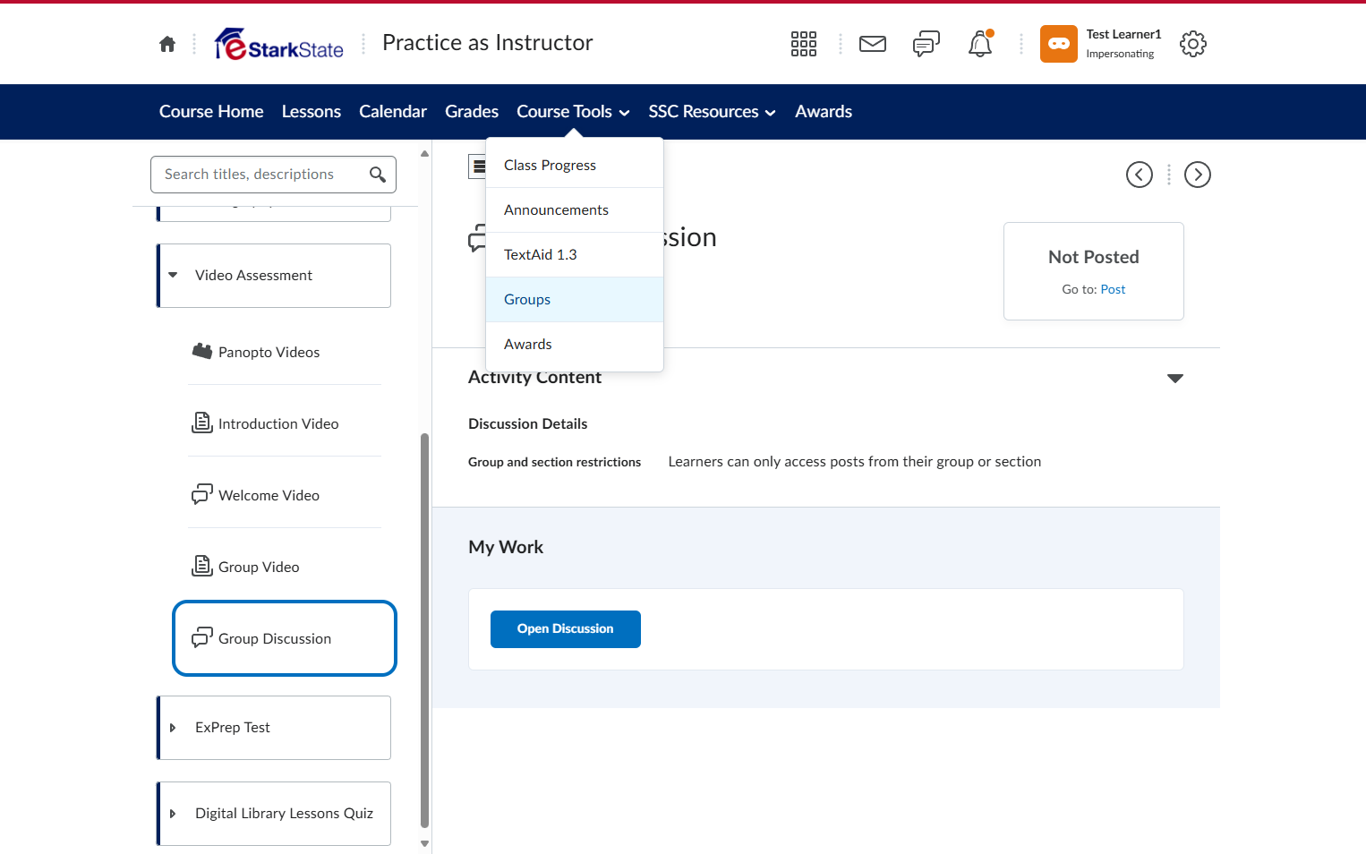Go to the home icon in header

coord(167,44)
